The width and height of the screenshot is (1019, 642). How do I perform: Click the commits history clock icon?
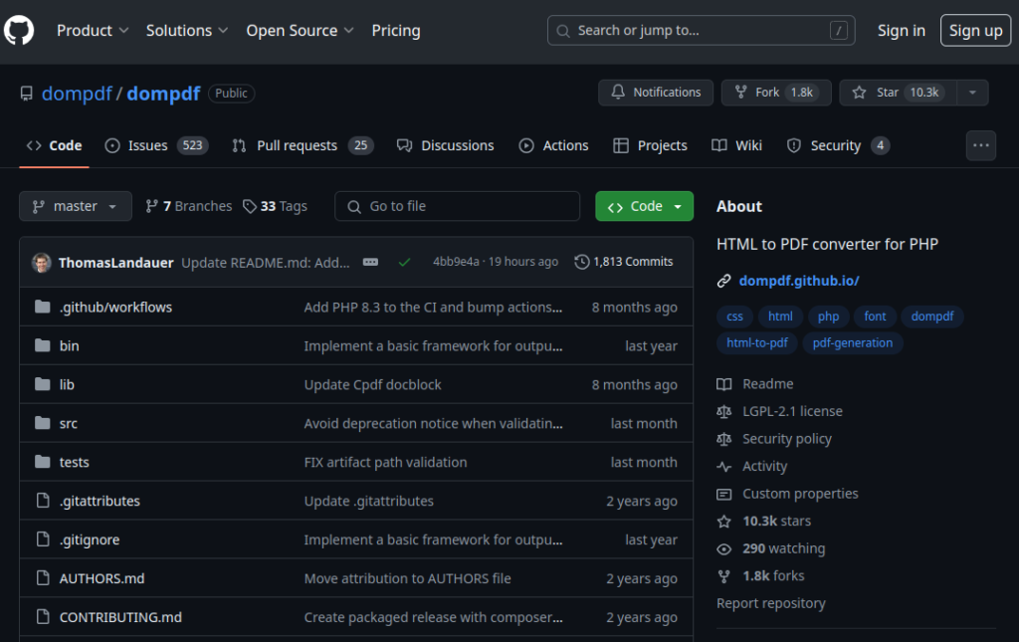581,261
